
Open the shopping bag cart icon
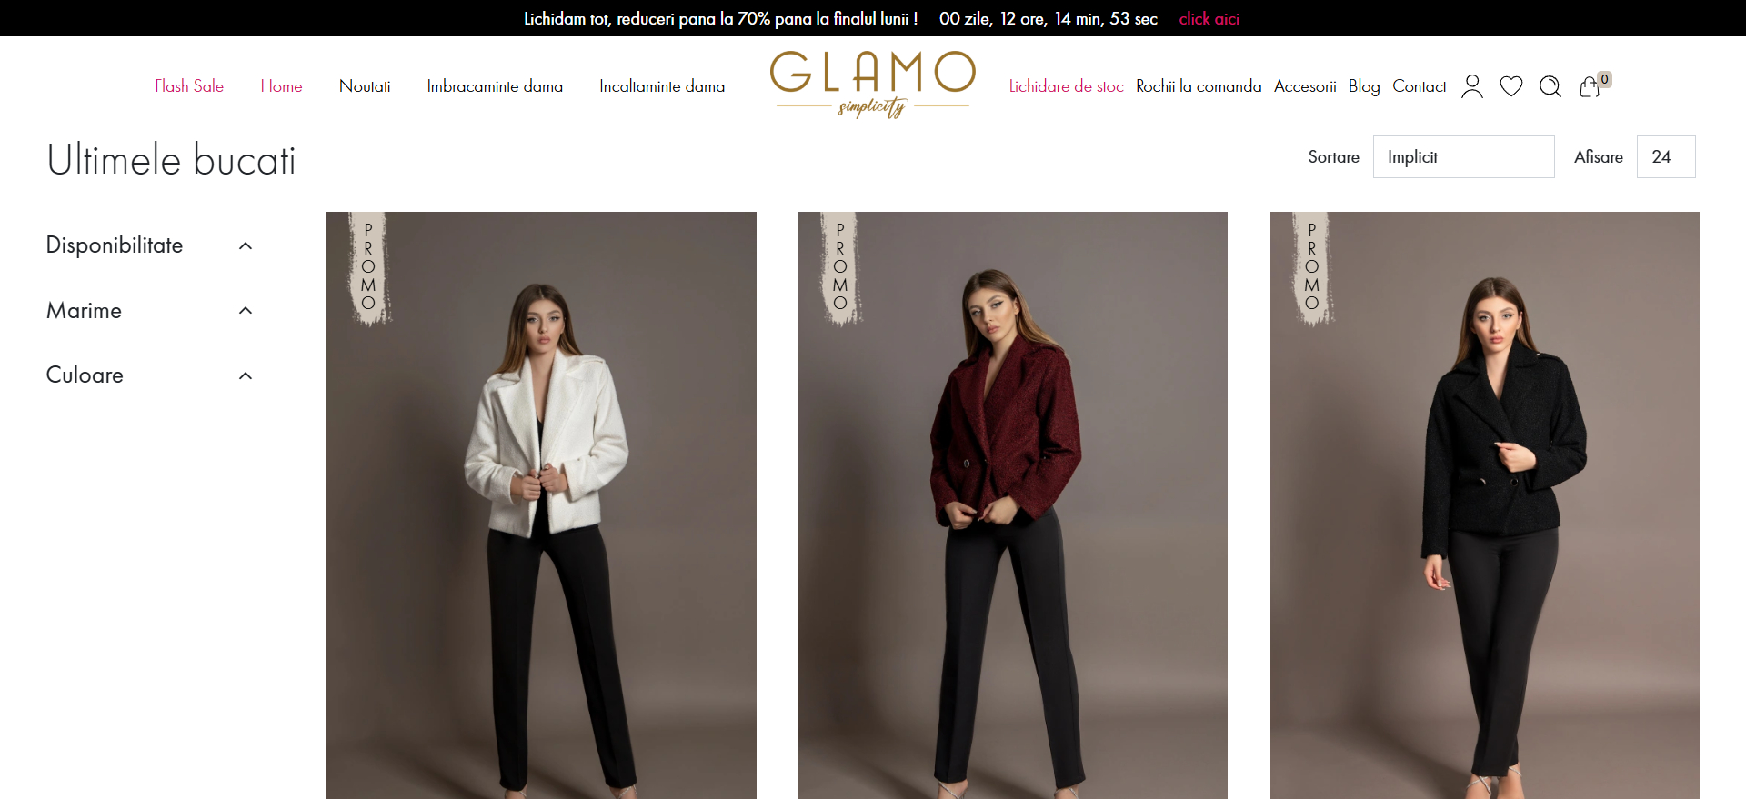[1590, 86]
